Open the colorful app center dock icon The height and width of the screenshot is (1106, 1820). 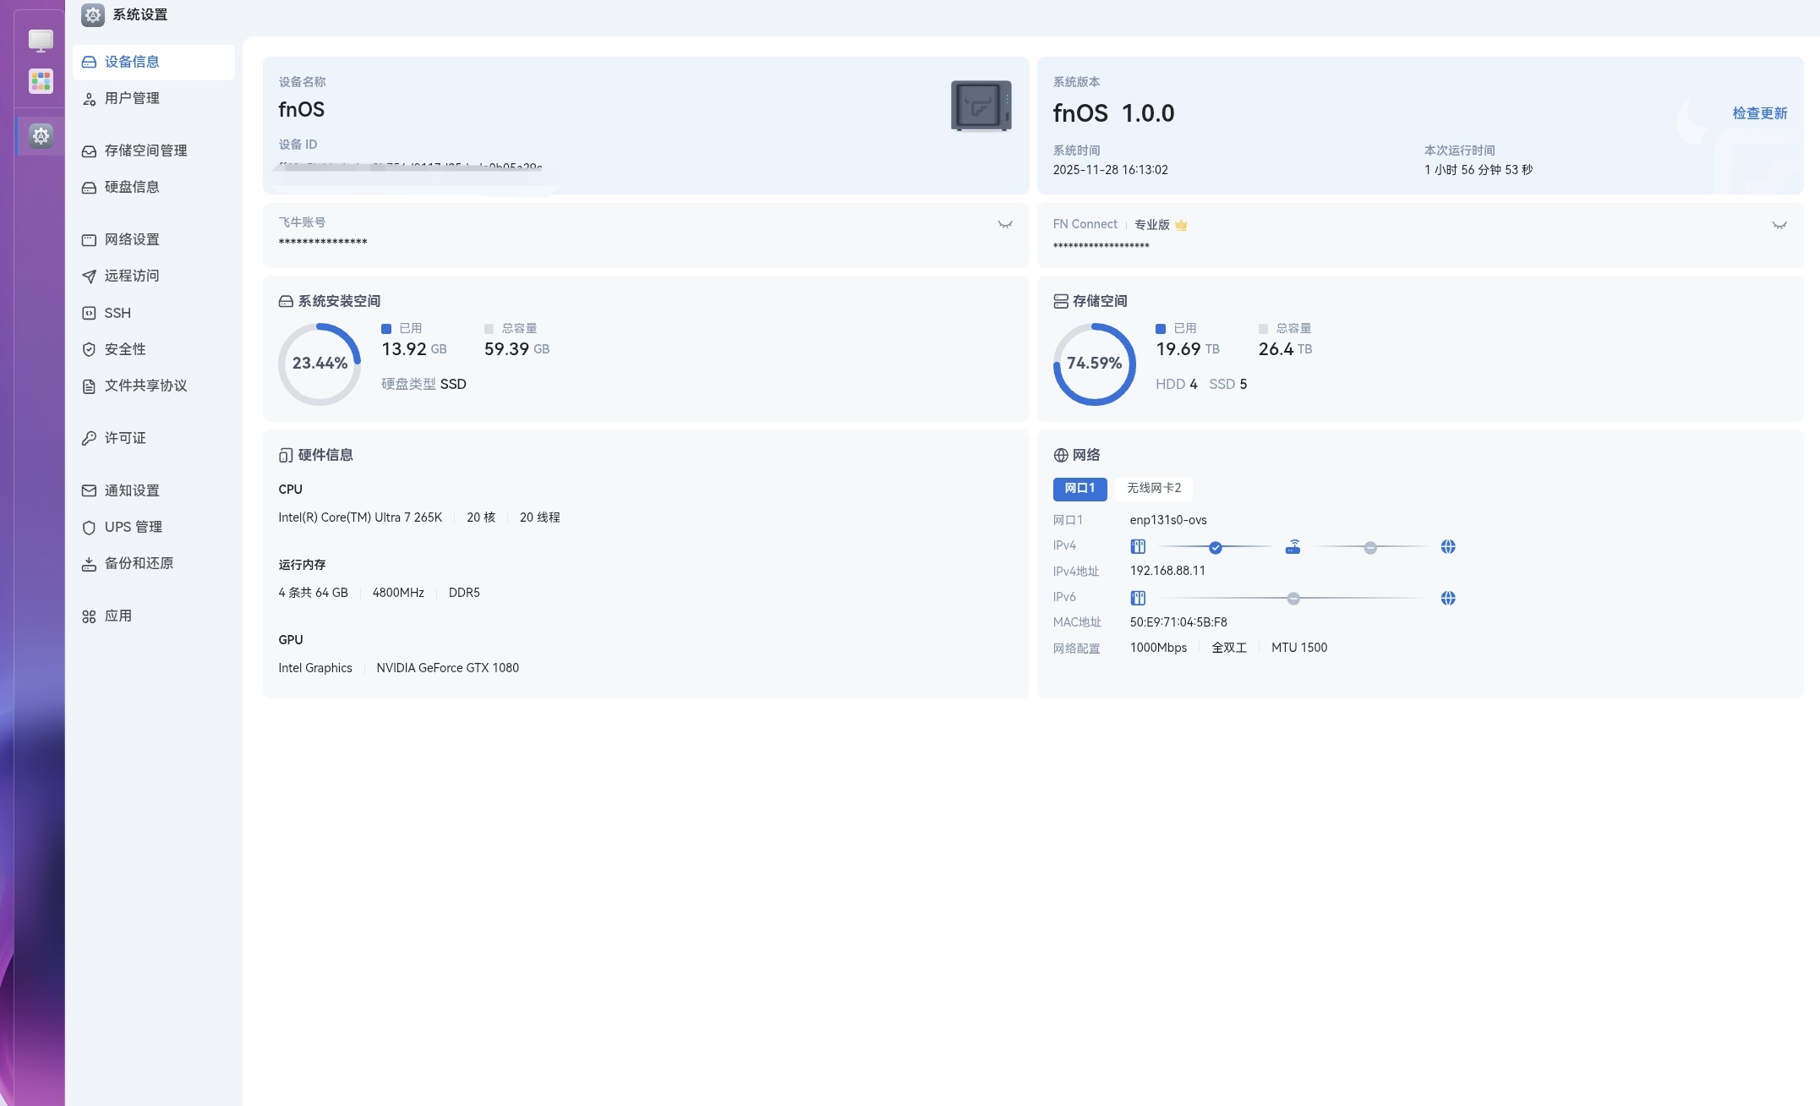click(41, 81)
